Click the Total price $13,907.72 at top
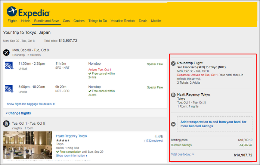 point(68,41)
